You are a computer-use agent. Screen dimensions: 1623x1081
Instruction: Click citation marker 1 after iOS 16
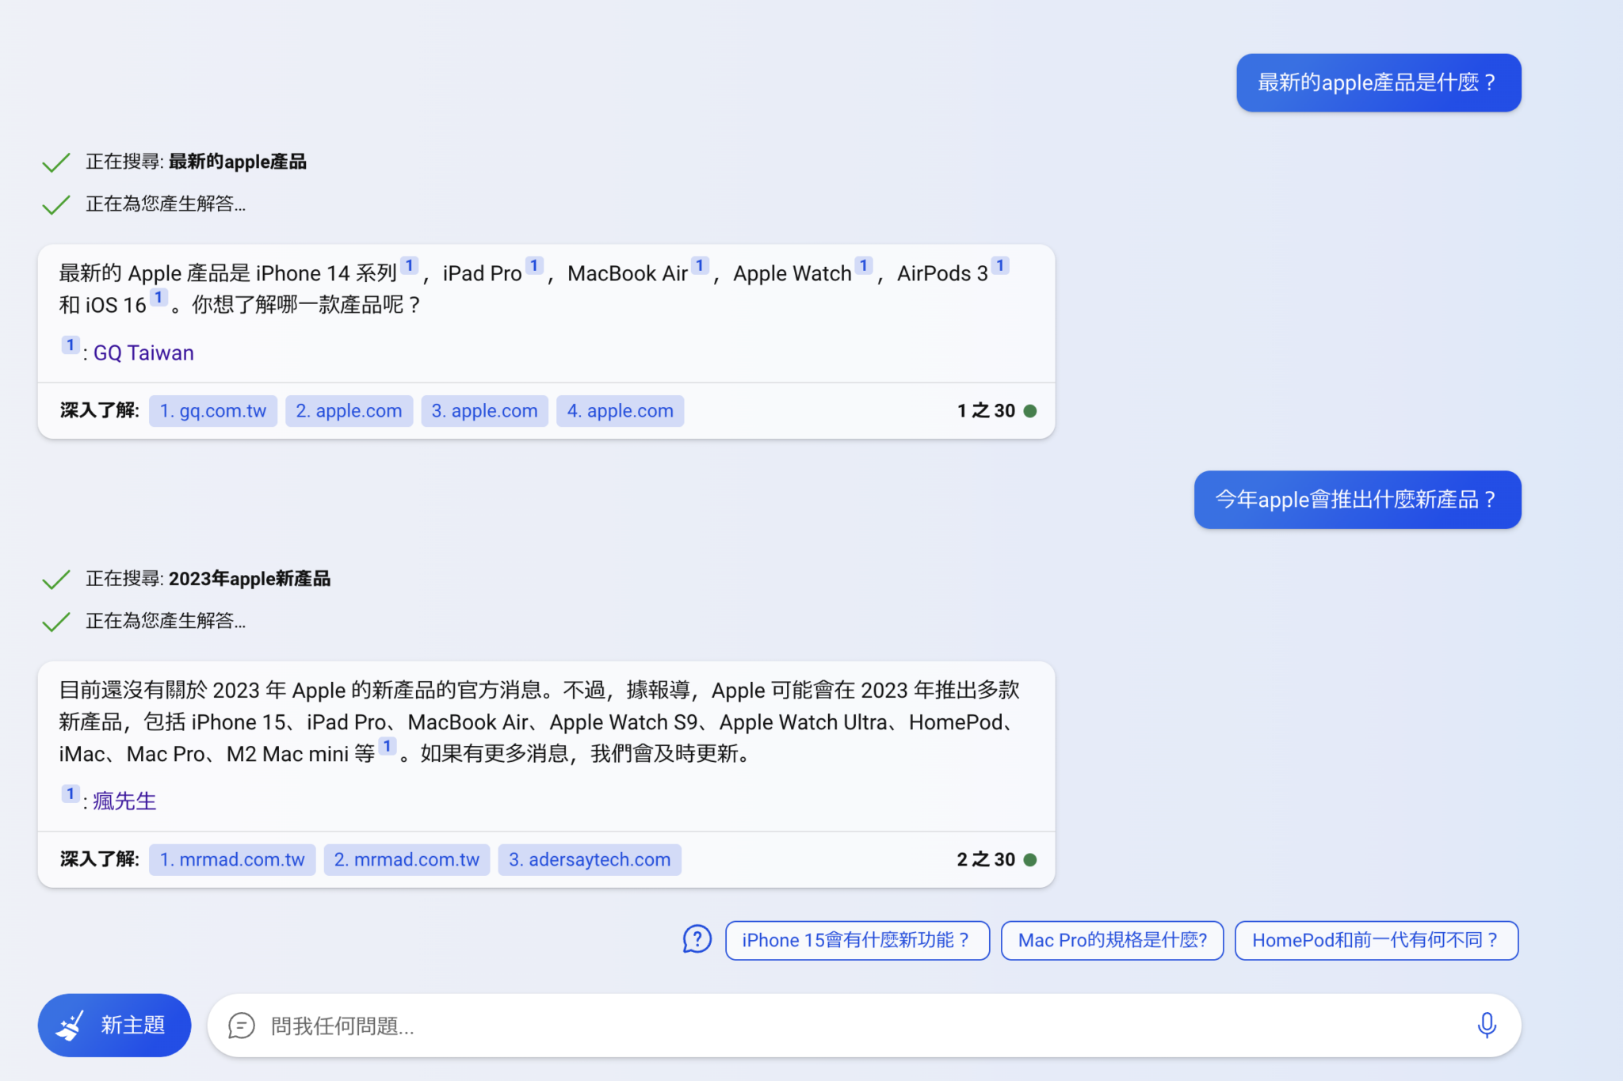click(x=158, y=296)
